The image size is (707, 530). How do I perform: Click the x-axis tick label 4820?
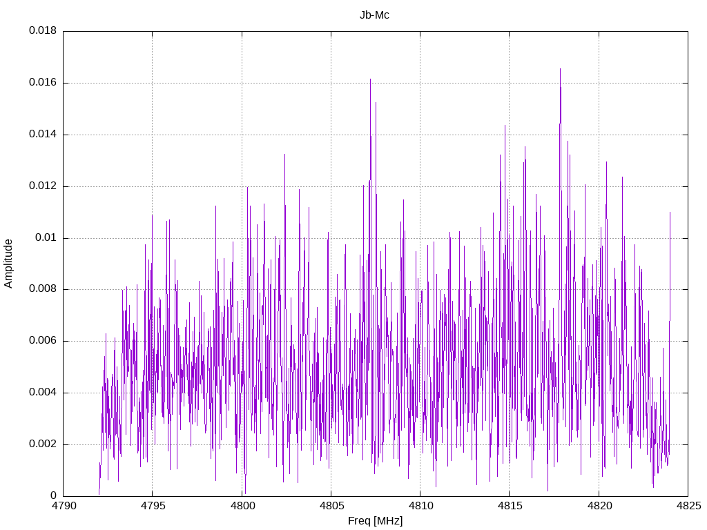tap(599, 506)
